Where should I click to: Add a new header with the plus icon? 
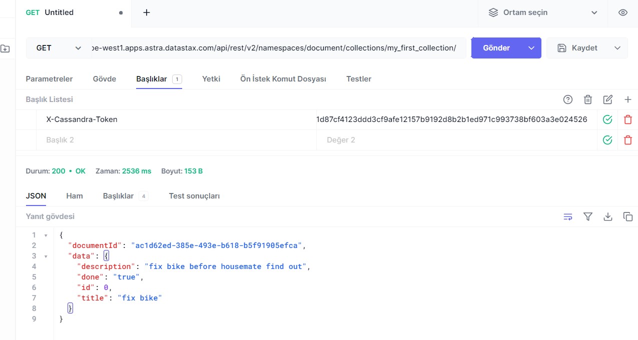627,99
